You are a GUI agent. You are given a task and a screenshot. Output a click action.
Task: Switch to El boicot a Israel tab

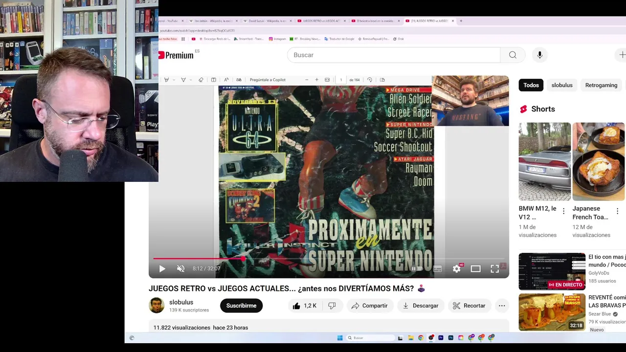[x=375, y=21]
